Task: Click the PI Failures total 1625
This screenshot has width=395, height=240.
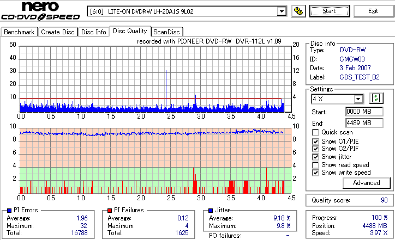Action: tap(182, 233)
